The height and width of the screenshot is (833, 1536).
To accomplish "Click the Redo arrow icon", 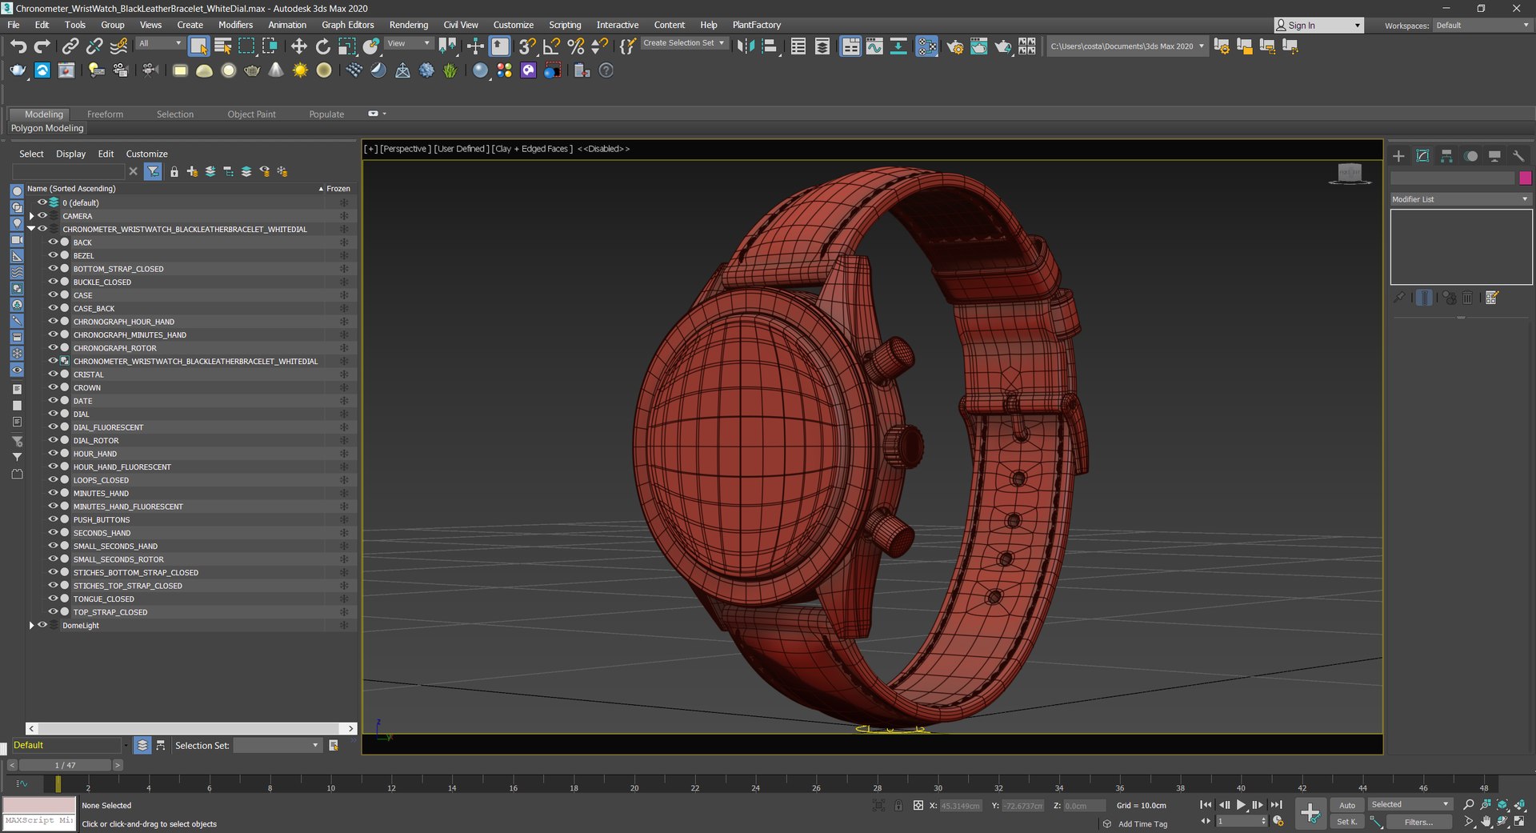I will (x=42, y=46).
